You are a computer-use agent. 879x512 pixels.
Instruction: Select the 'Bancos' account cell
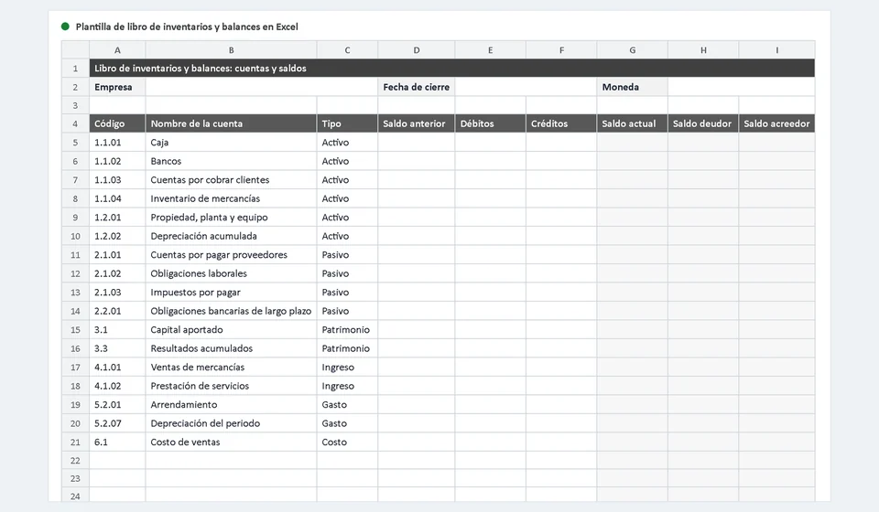(x=231, y=161)
